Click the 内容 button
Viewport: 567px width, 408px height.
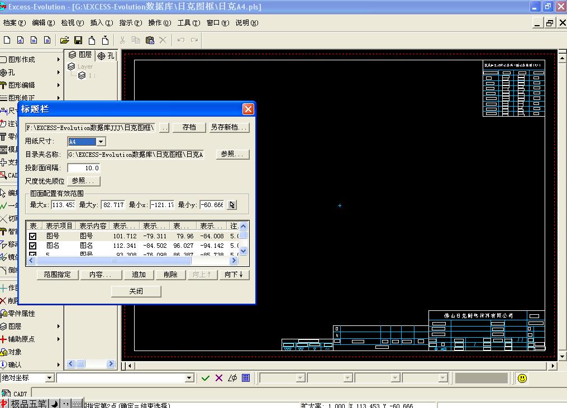100,275
